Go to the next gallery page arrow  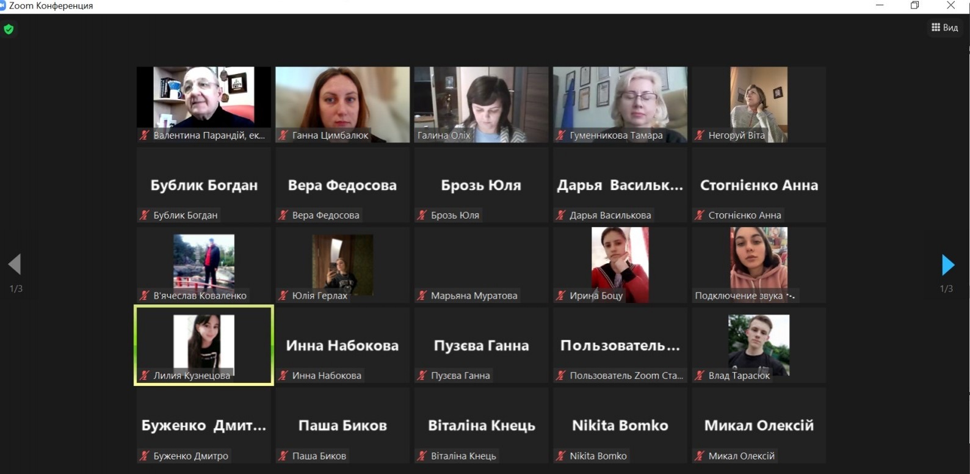coord(947,265)
